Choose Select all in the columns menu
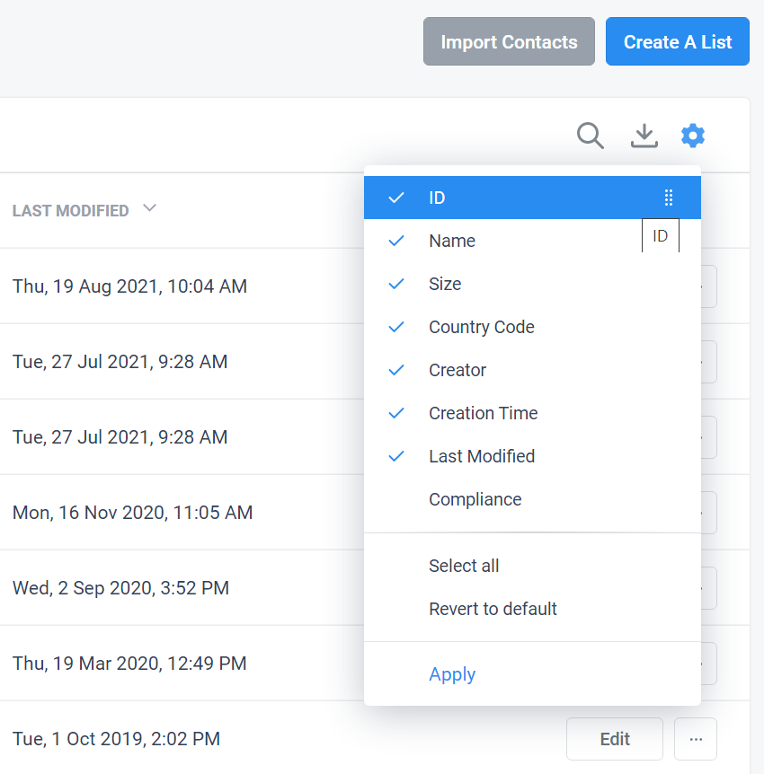Viewport: 764px width, 774px height. pos(464,566)
